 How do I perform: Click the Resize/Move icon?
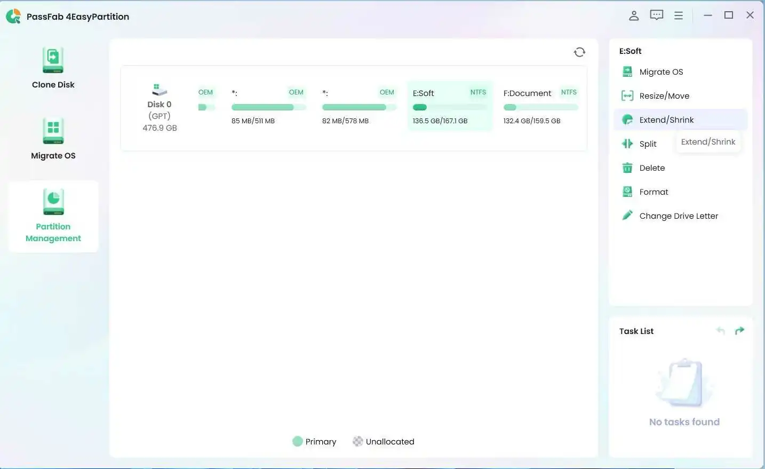[x=627, y=96]
